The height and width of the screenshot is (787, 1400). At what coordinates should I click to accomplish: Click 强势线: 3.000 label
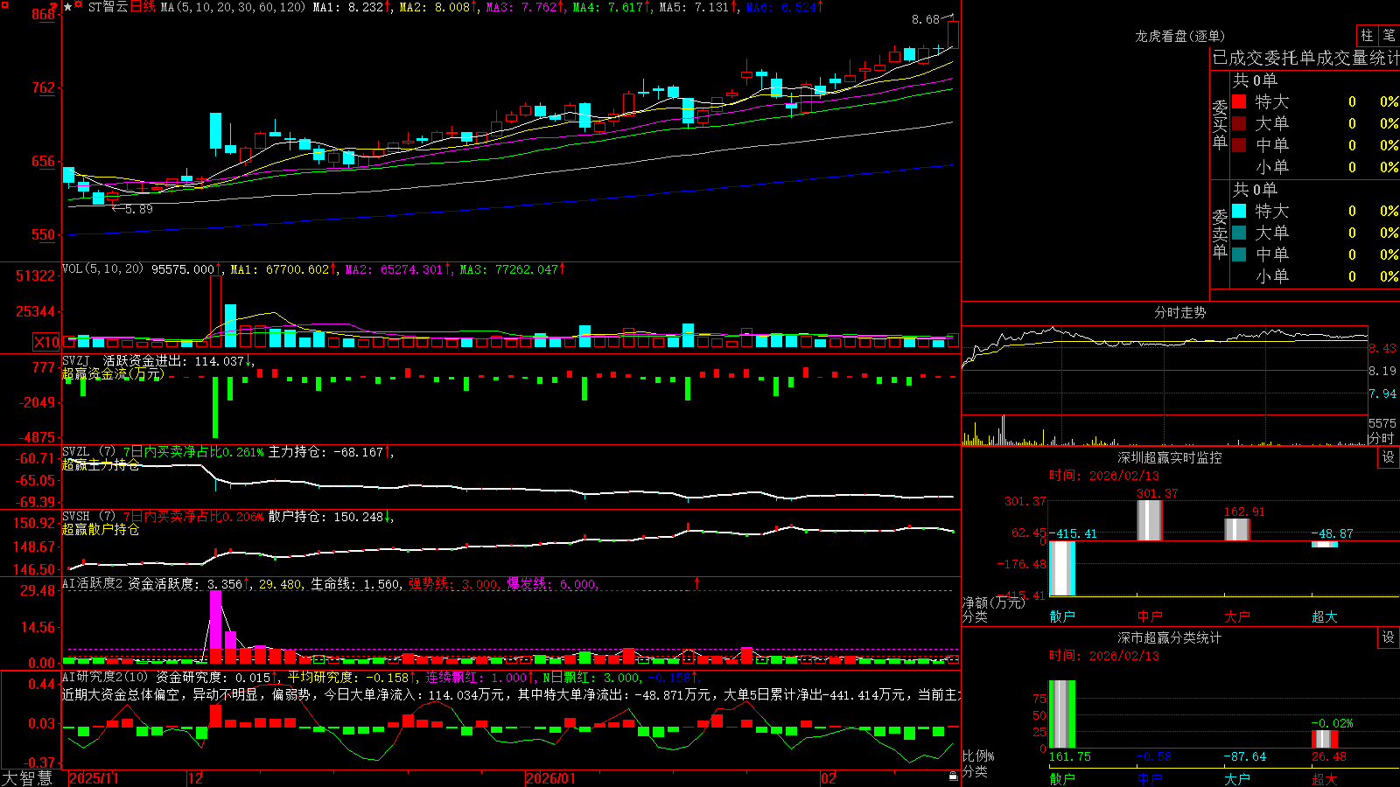[x=453, y=583]
